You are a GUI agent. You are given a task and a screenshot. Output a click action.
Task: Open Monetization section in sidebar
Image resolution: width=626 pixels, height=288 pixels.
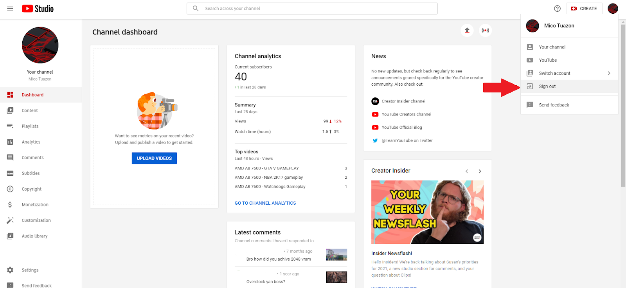pos(41,205)
